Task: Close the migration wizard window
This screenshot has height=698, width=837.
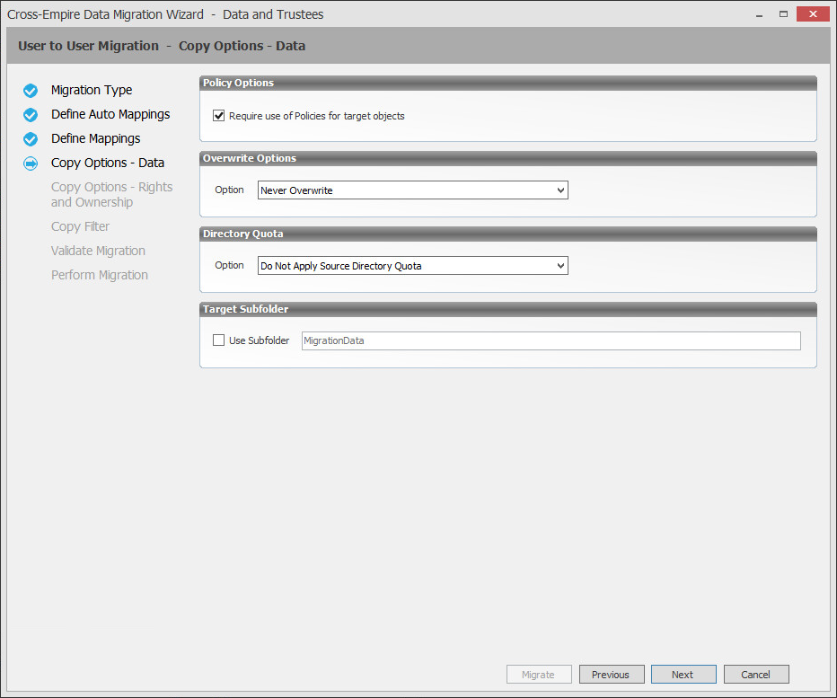Action: coord(813,13)
